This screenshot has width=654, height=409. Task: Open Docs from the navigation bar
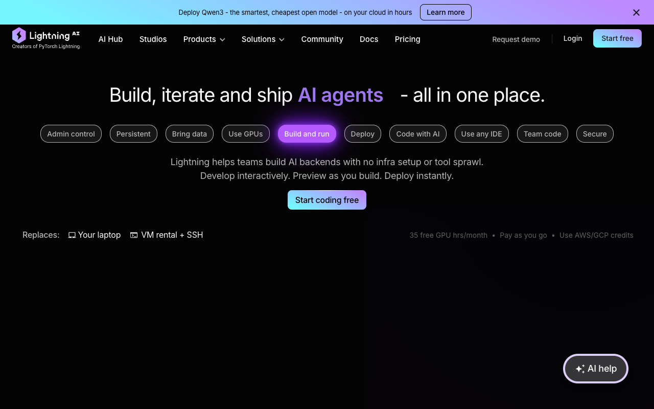pyautogui.click(x=369, y=39)
